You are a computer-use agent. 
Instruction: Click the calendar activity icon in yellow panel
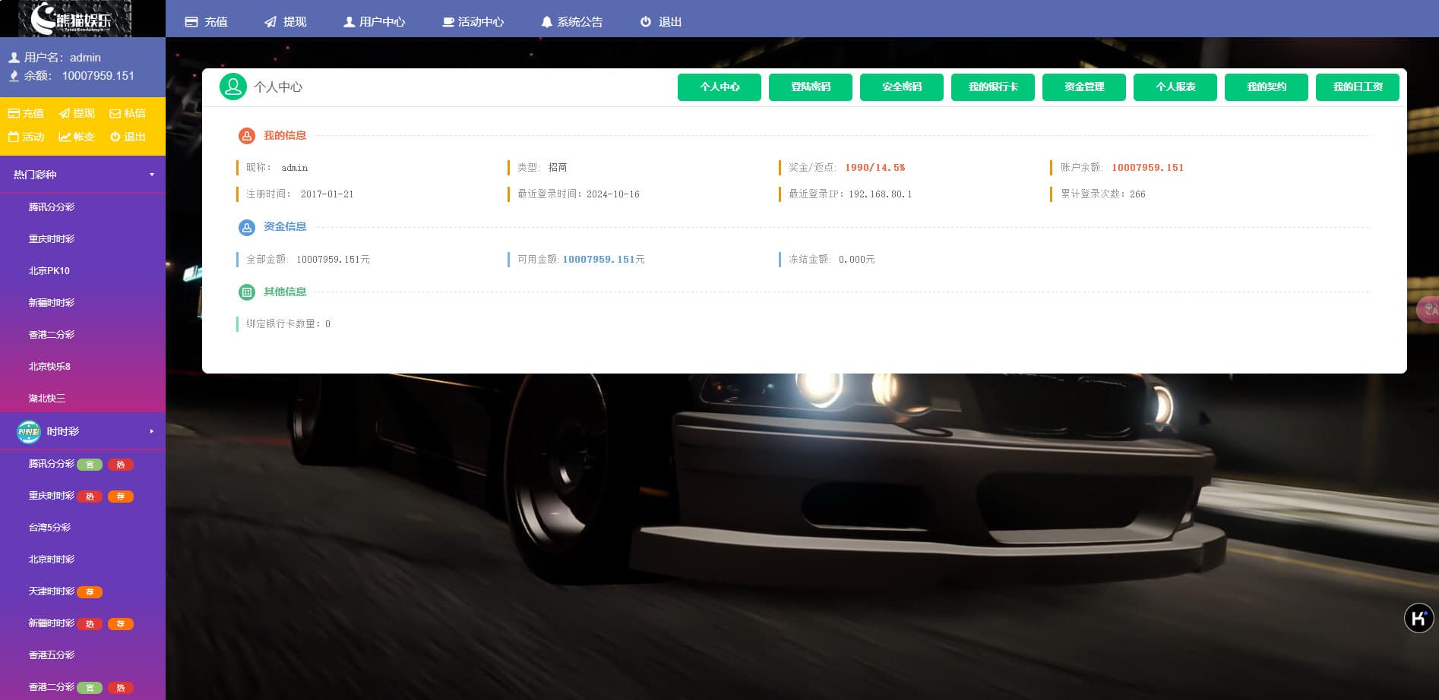pos(14,137)
